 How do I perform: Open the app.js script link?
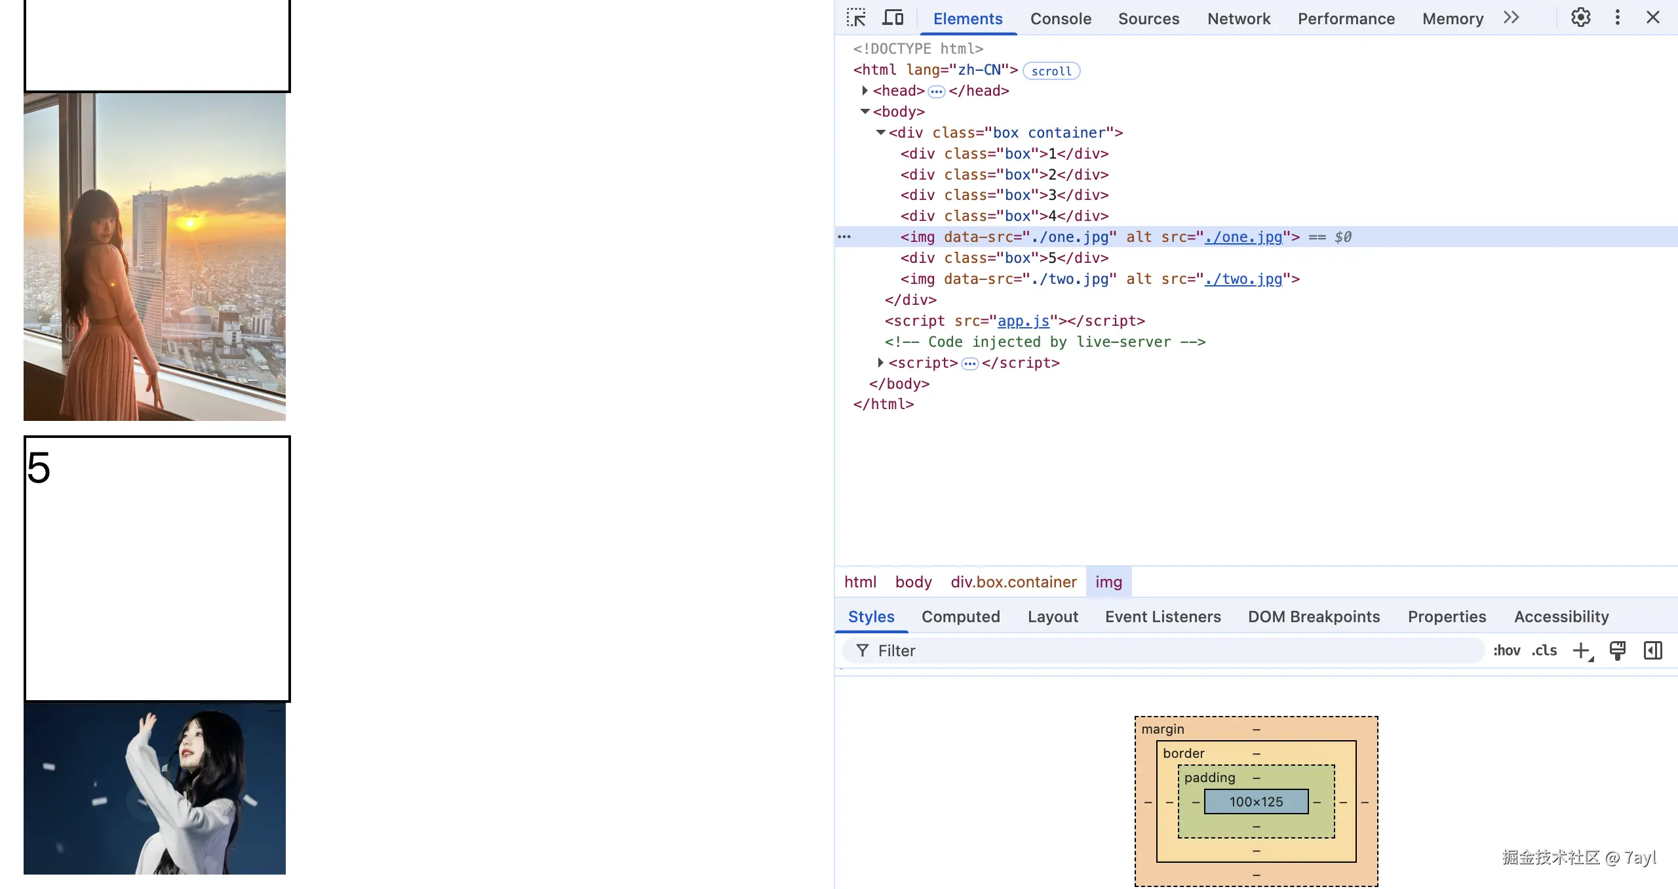(1023, 321)
